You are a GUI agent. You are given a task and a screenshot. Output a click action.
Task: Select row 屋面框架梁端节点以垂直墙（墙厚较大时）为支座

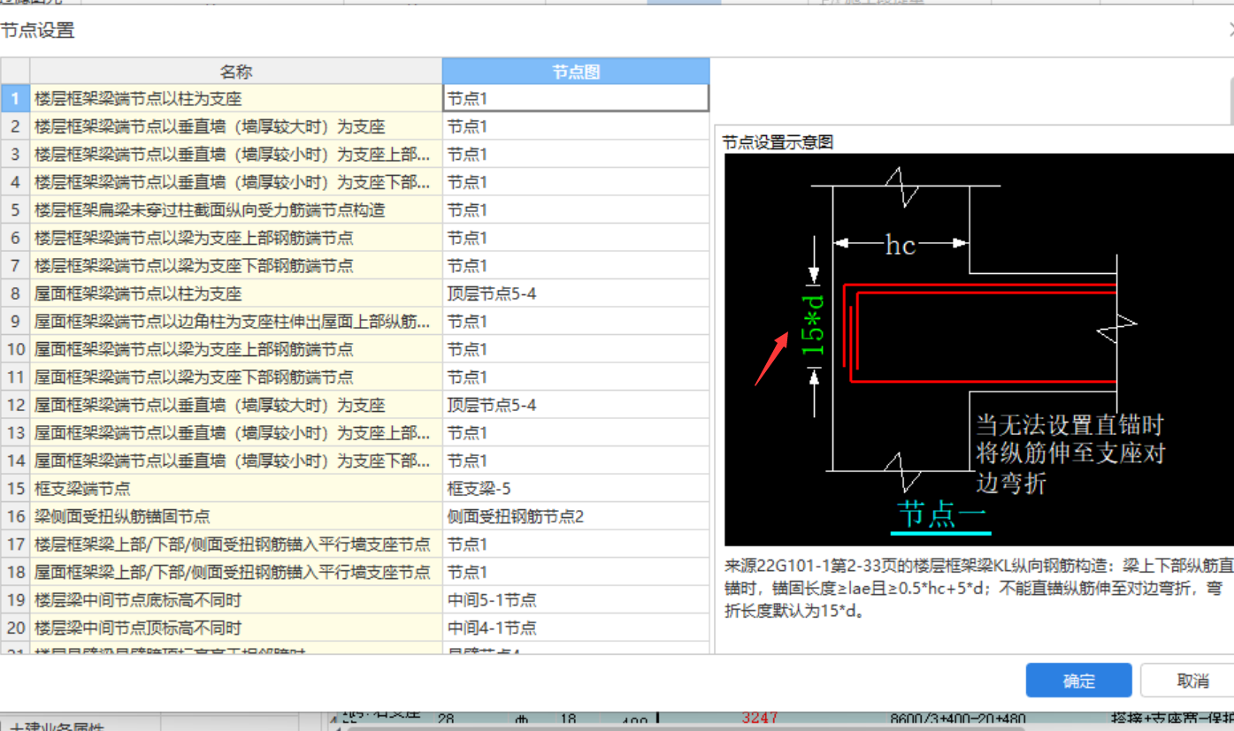coord(236,406)
